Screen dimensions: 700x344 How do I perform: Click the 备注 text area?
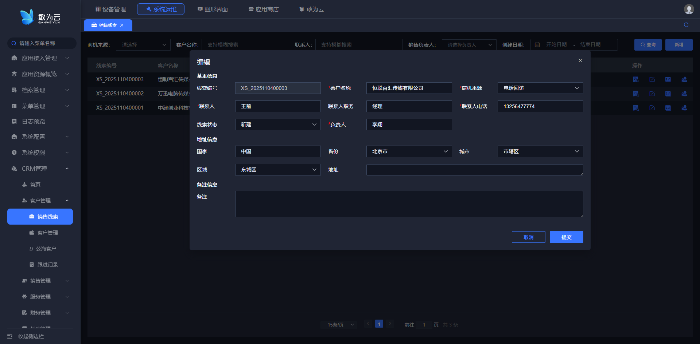click(409, 204)
